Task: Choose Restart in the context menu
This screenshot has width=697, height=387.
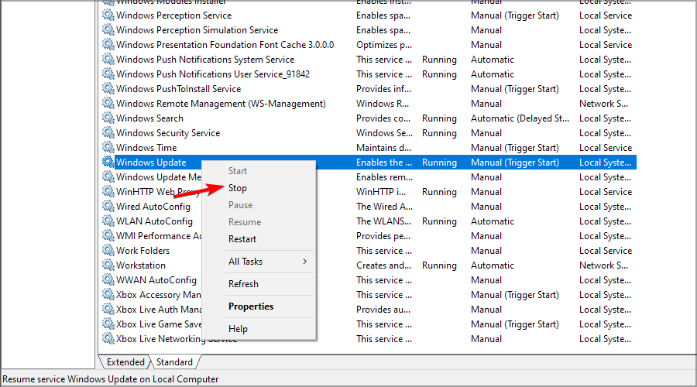Action: tap(242, 239)
